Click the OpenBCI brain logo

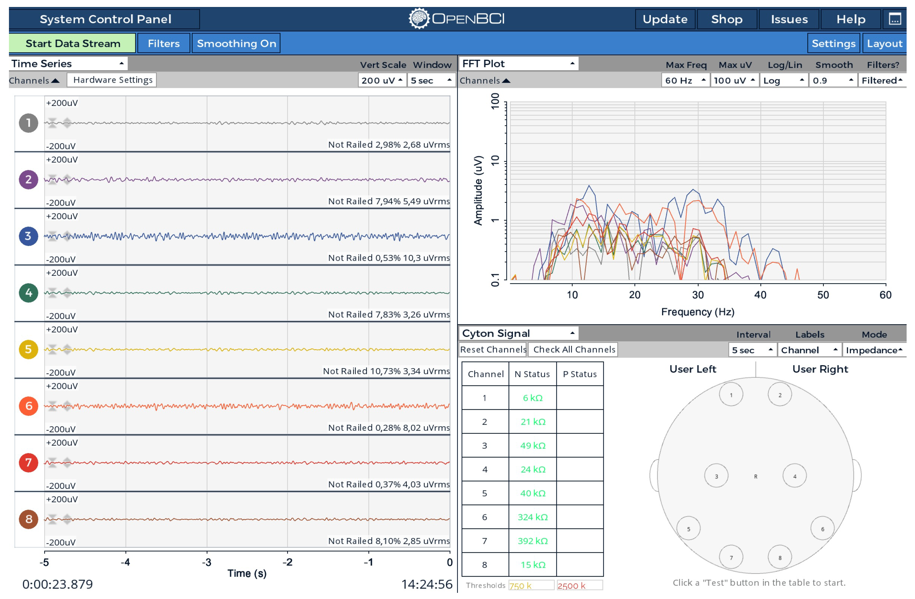419,18
